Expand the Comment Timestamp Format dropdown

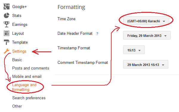146,65
